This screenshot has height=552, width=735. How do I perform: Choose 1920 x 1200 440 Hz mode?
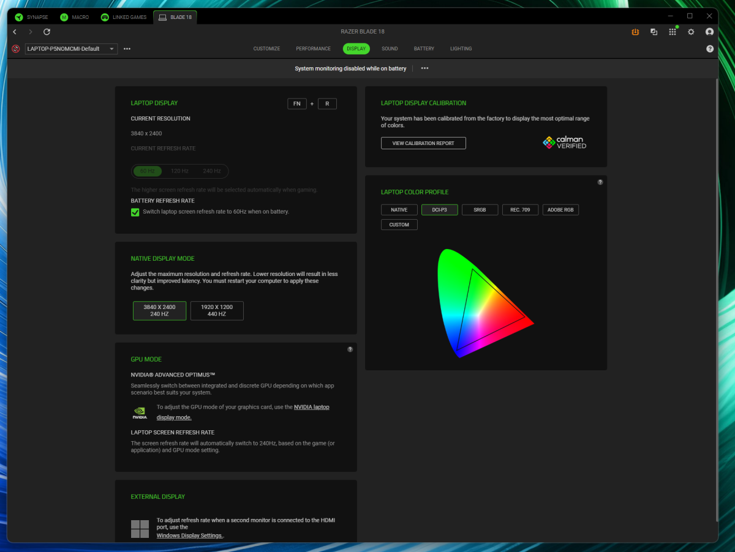[x=217, y=310]
